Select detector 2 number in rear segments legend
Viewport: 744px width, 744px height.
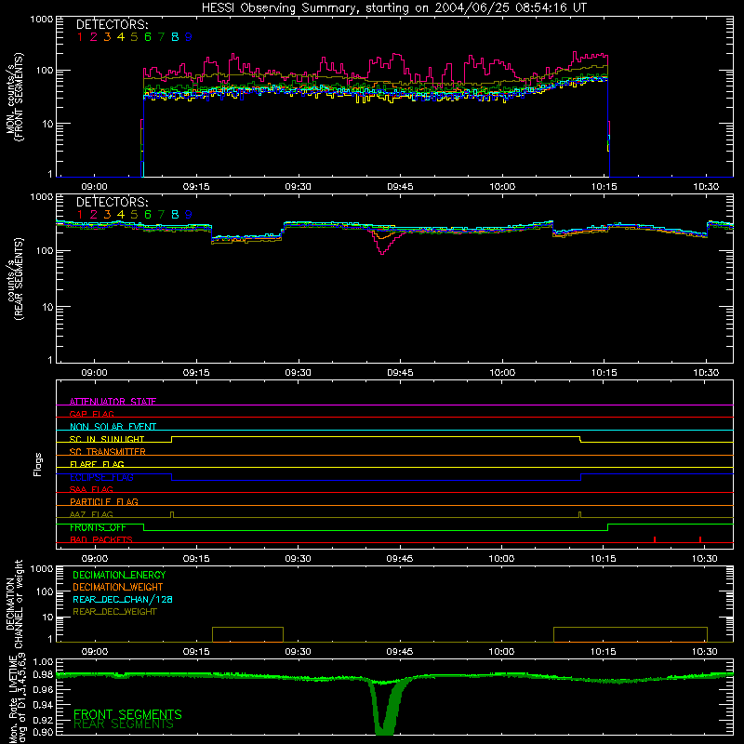(94, 215)
